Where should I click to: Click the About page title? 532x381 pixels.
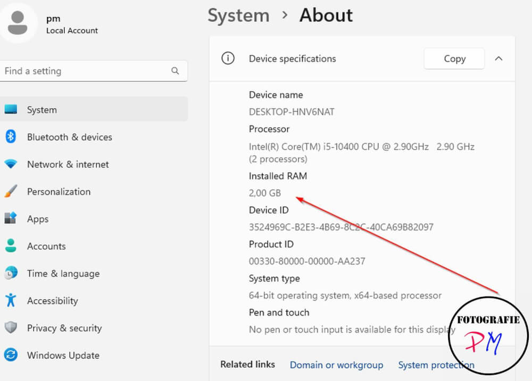click(326, 15)
